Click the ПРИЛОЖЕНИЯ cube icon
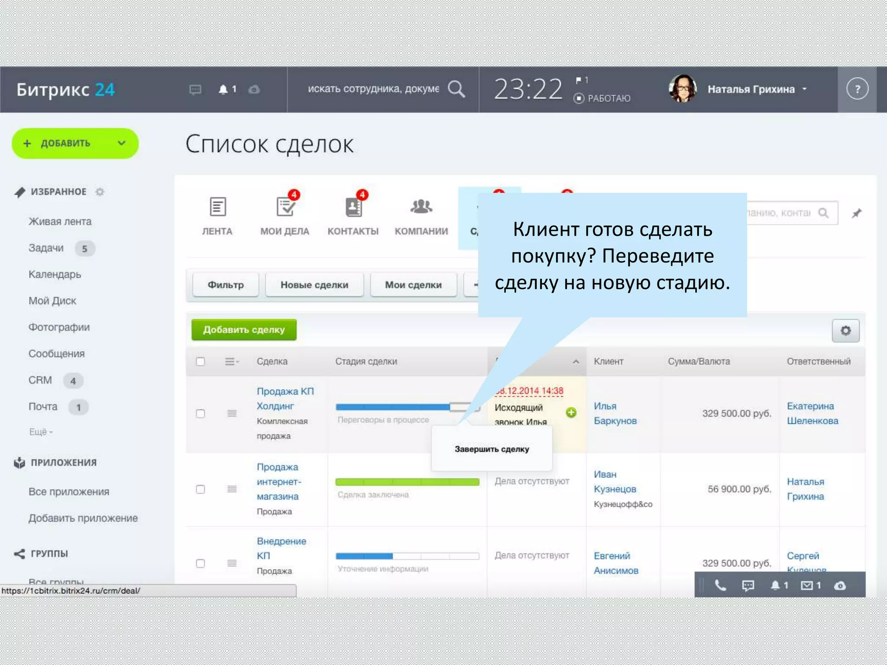This screenshot has height=665, width=887. point(19,463)
